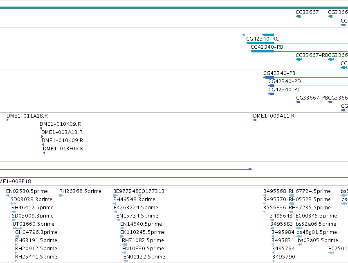Select the RH25441.5prime EST label

tap(36, 257)
